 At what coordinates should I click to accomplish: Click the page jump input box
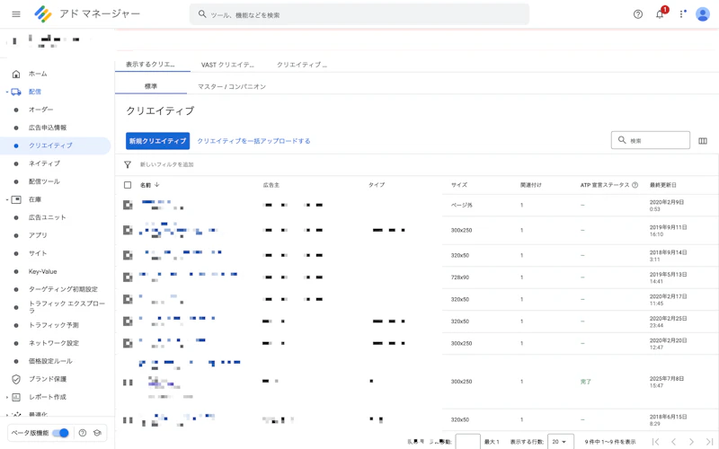click(x=467, y=442)
